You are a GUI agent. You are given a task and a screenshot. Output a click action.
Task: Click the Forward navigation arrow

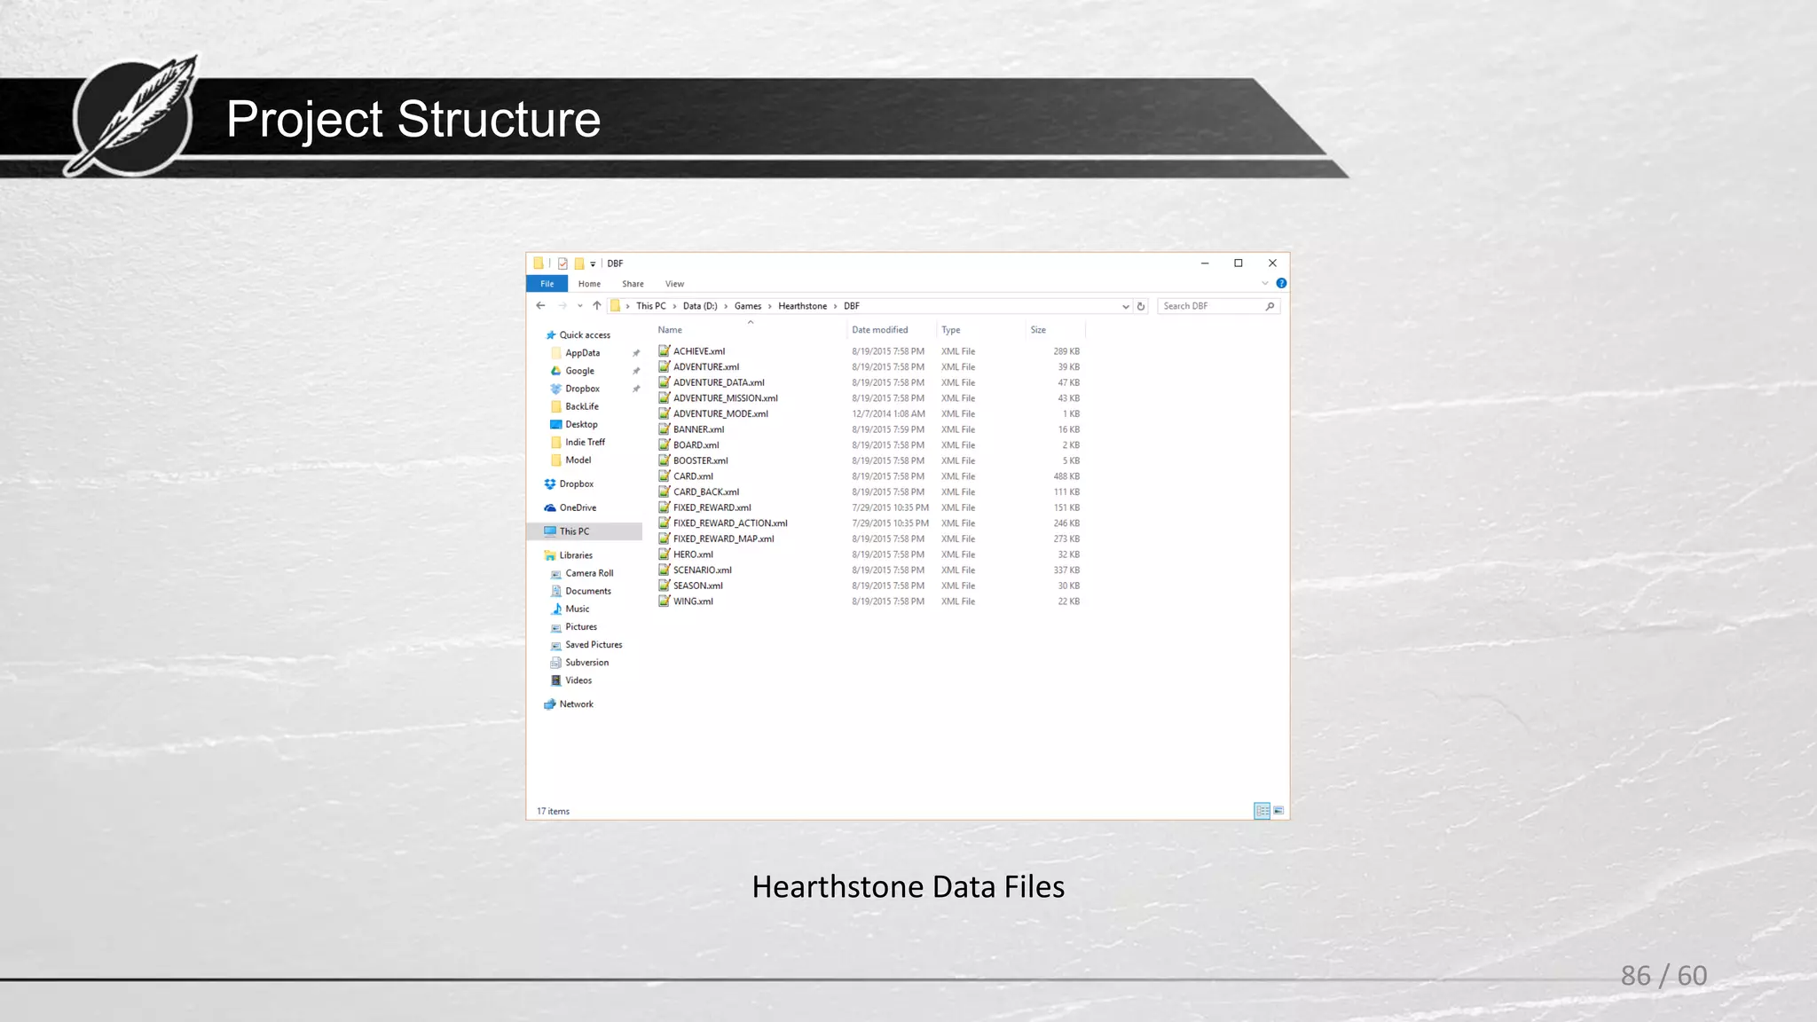562,306
